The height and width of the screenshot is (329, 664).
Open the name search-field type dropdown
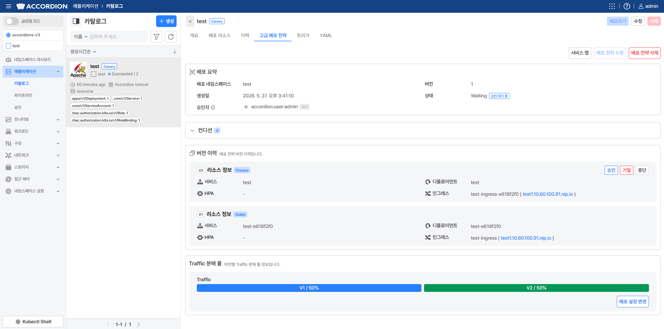(81, 37)
